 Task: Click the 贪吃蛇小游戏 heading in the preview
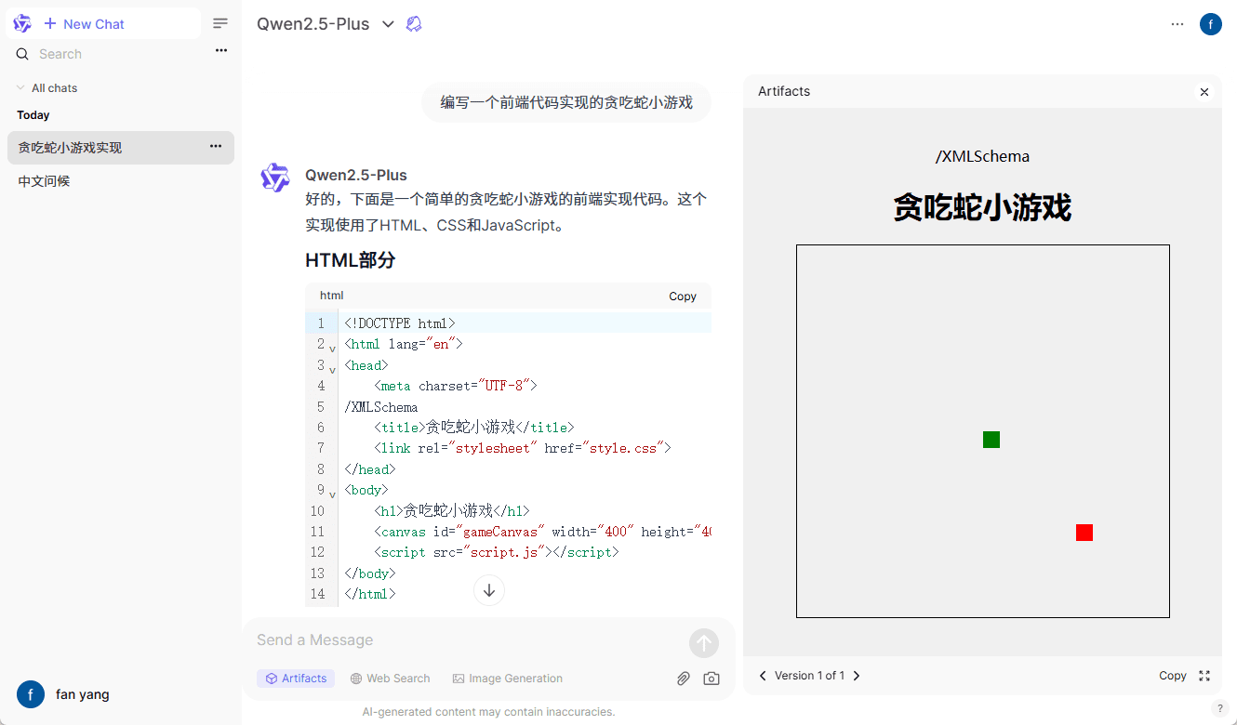point(982,207)
